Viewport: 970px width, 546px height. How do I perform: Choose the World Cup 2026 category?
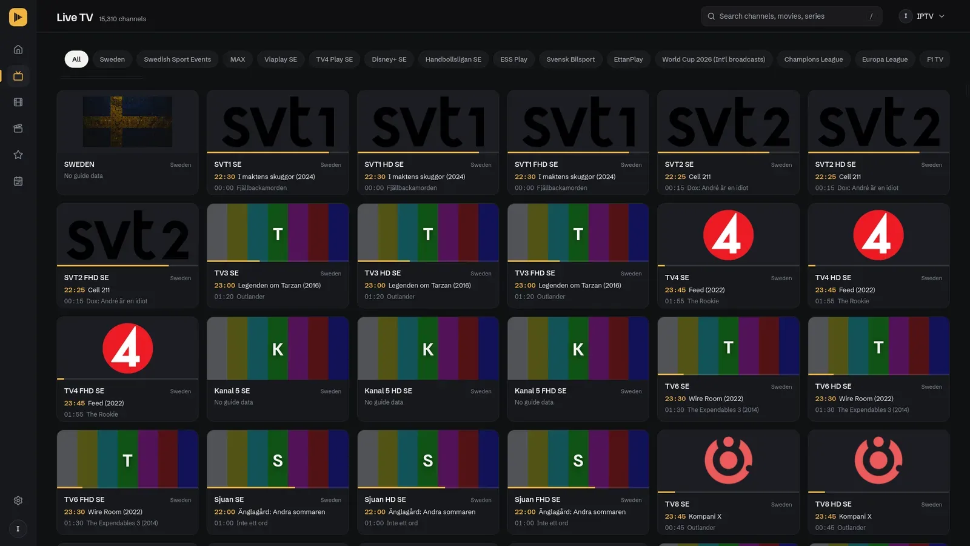click(x=714, y=59)
